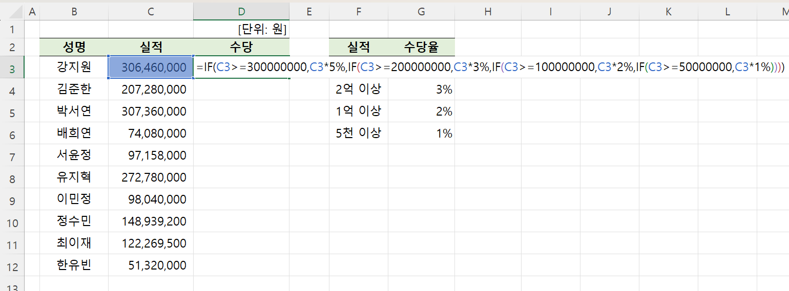
Task: Select the 3% rate cell
Action: click(x=421, y=89)
